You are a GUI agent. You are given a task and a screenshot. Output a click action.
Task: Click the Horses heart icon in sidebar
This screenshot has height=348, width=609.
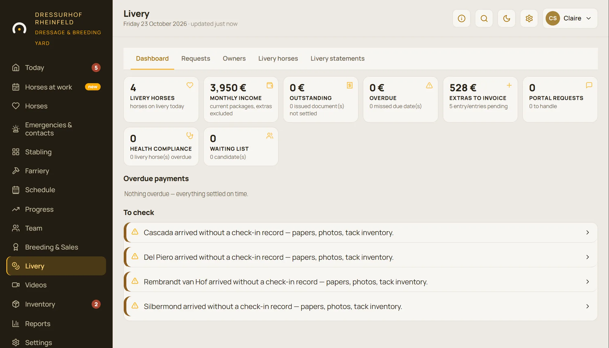[16, 106]
